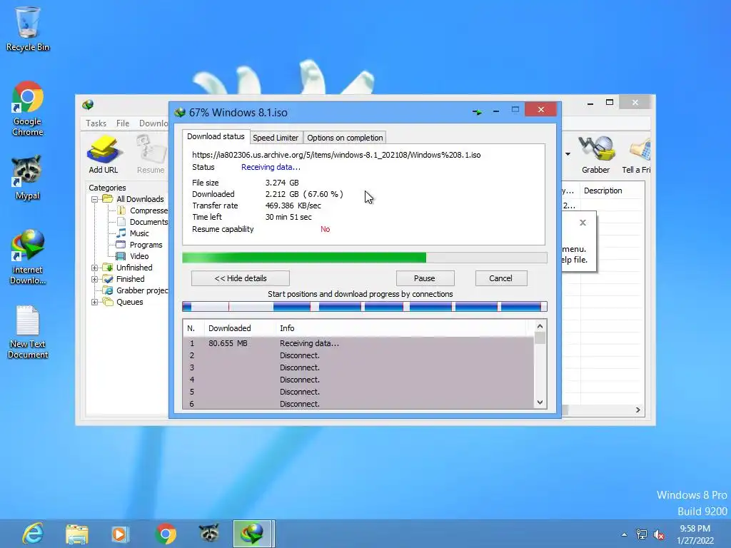The width and height of the screenshot is (731, 548).
Task: Open Options on completion tab
Action: [345, 138]
